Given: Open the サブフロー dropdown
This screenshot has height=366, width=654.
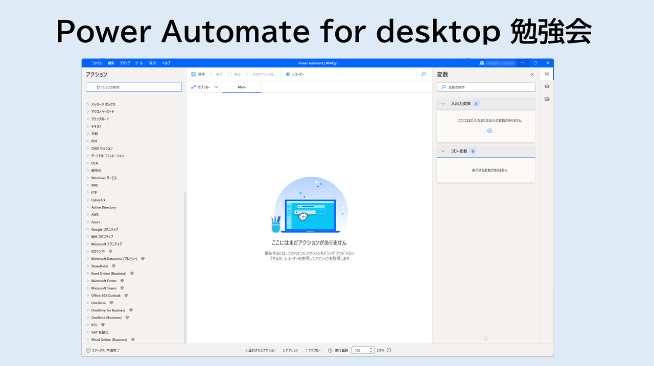Looking at the screenshot, I should [x=204, y=87].
